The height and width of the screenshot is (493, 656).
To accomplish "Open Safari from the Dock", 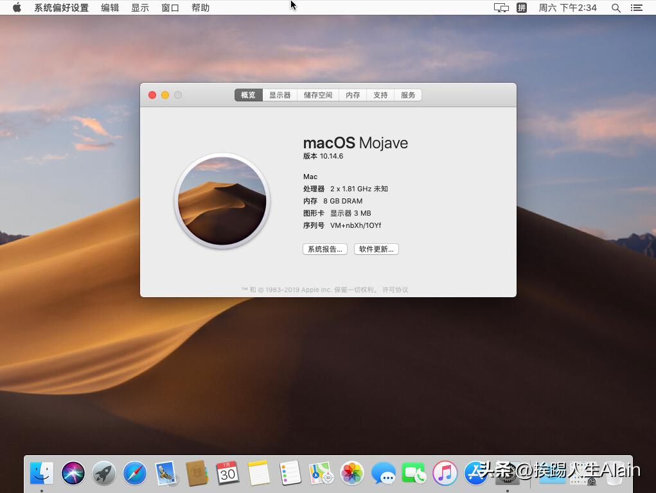I will [134, 474].
